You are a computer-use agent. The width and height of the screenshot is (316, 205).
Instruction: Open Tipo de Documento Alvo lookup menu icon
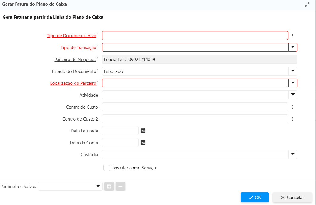click(293, 36)
